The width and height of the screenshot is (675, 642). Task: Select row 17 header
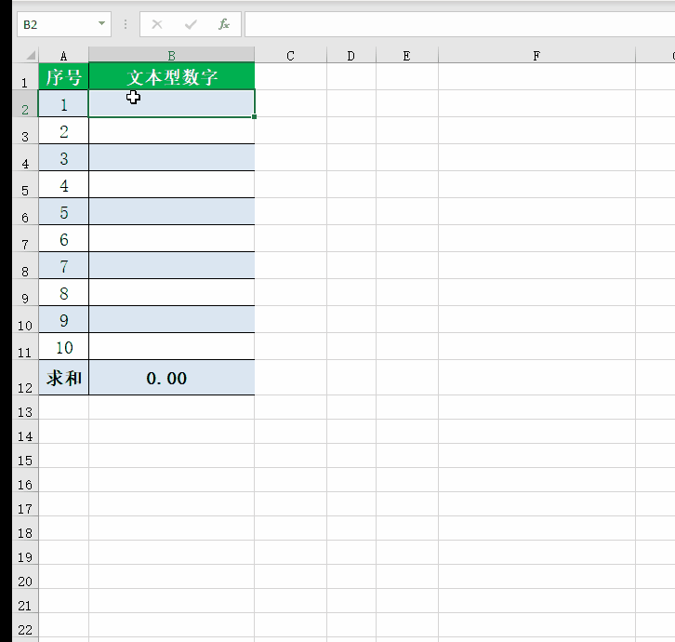[25, 504]
